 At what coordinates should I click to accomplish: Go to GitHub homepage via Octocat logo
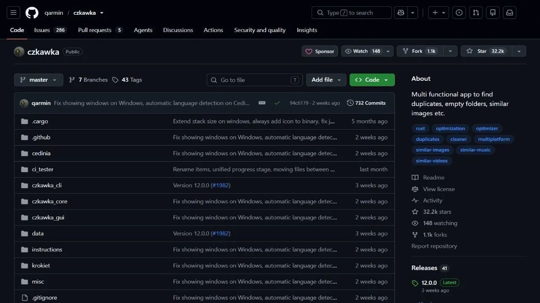(32, 13)
